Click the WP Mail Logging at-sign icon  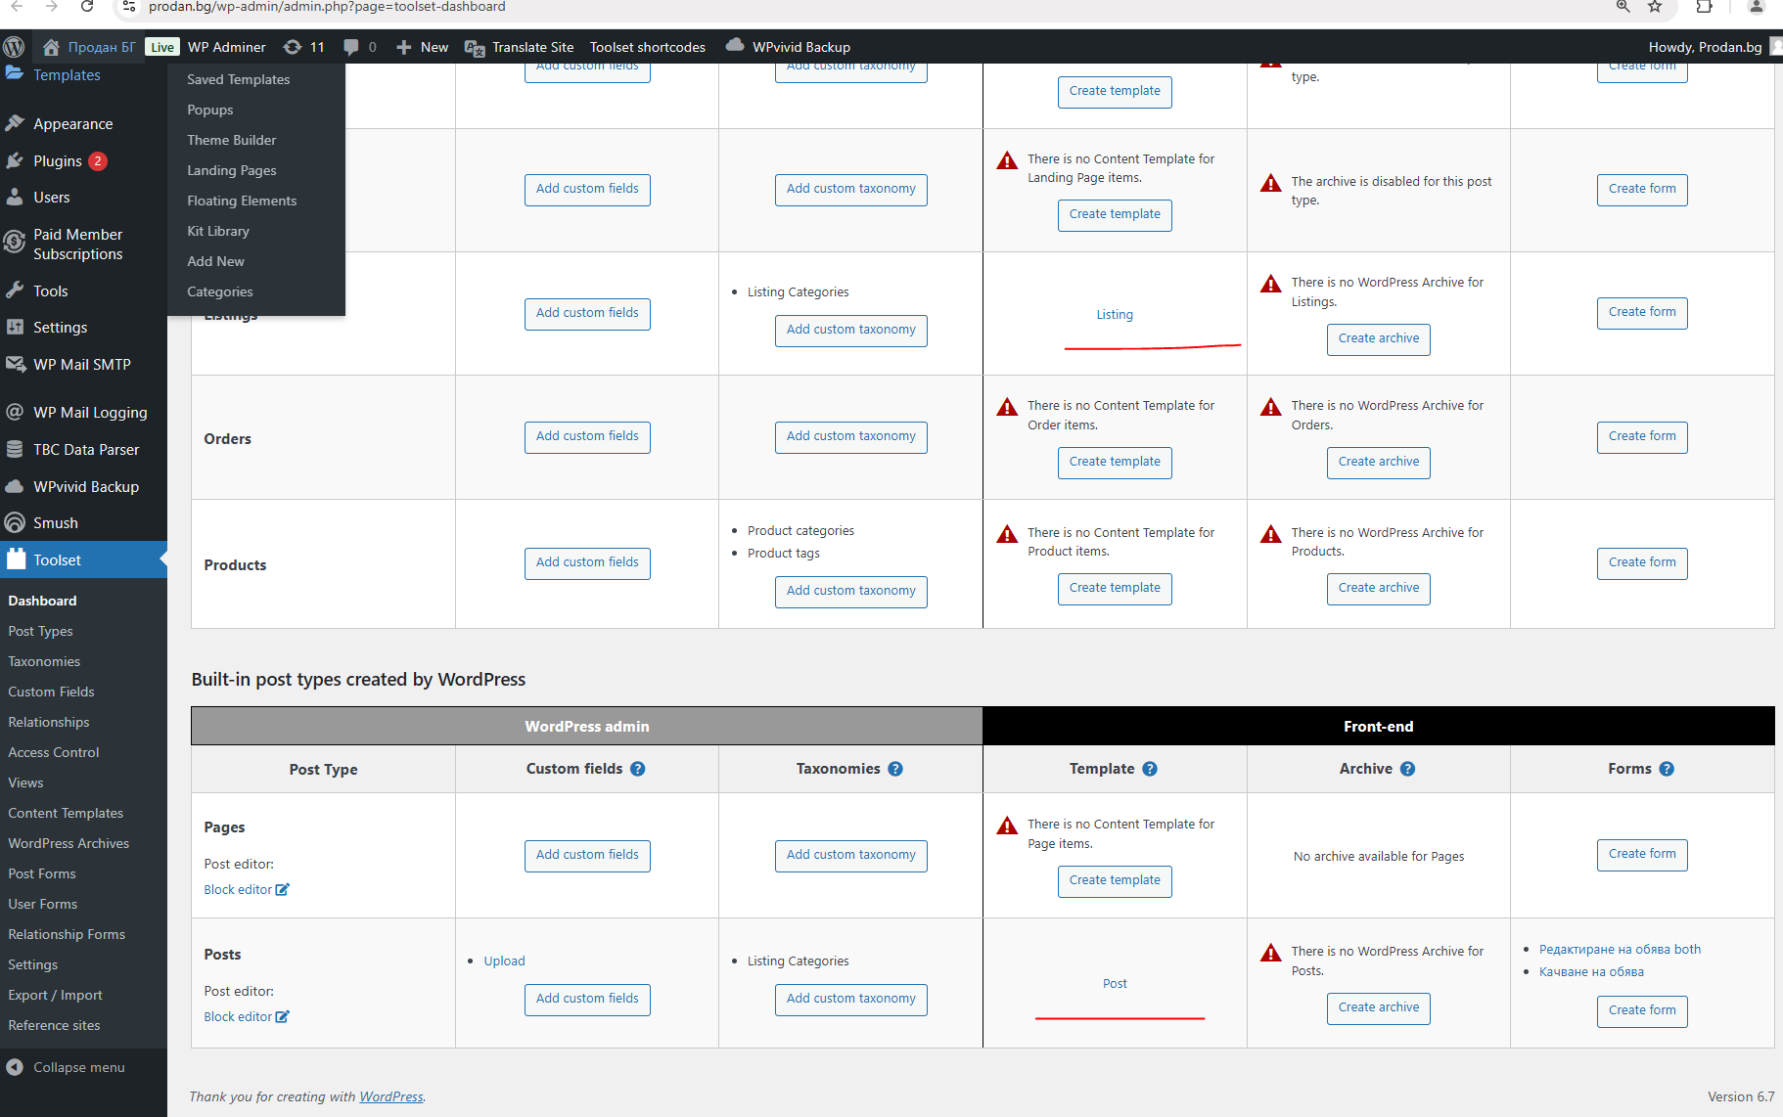point(15,412)
